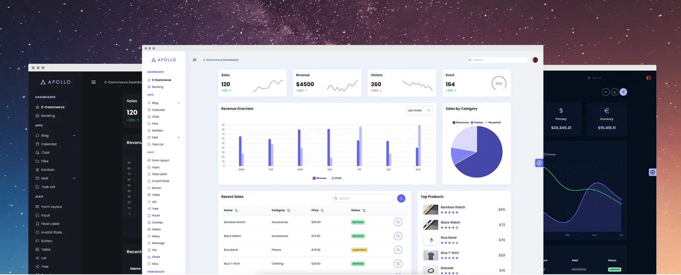Click the download icon in the dark right window
The image size is (681, 275).
pos(615,92)
